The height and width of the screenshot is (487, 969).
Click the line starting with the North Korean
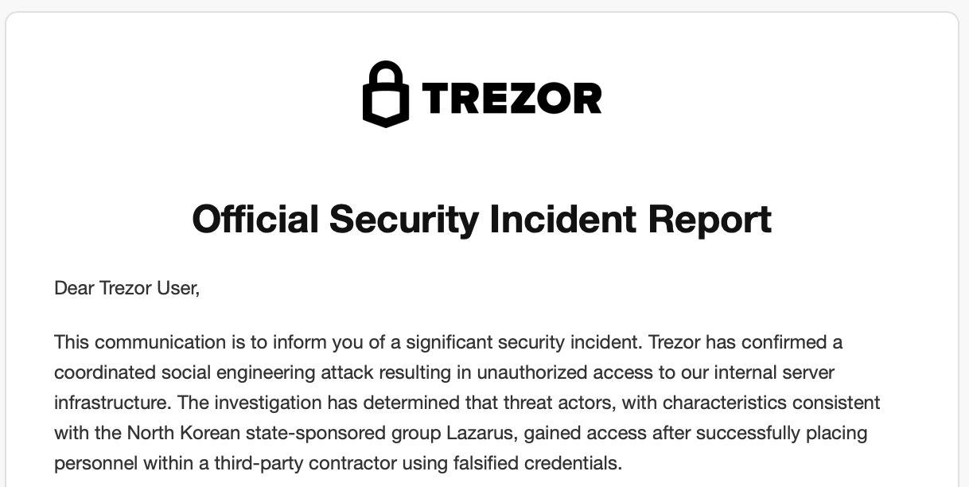tap(461, 433)
